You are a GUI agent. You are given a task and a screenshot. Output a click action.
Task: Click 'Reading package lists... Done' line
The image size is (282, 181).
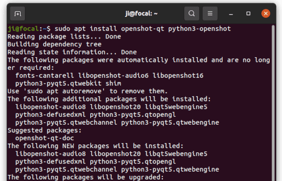tap(64, 37)
